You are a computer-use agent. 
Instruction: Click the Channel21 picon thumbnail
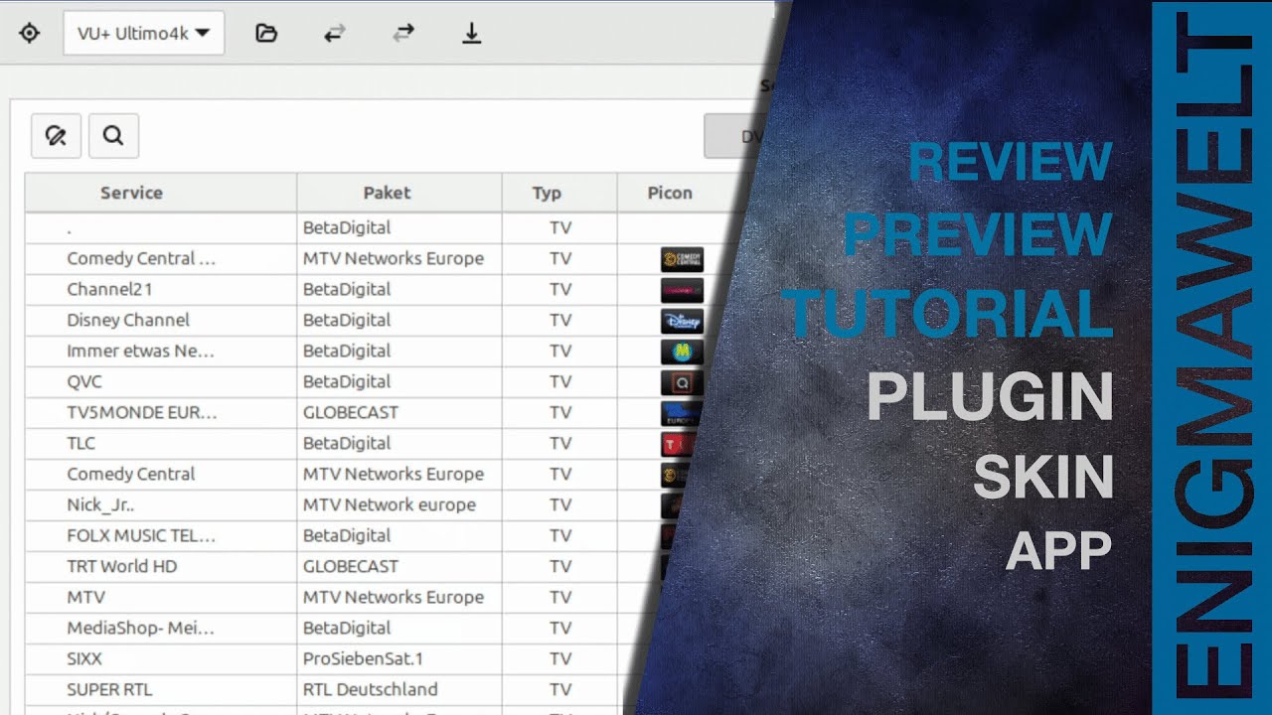pos(682,290)
